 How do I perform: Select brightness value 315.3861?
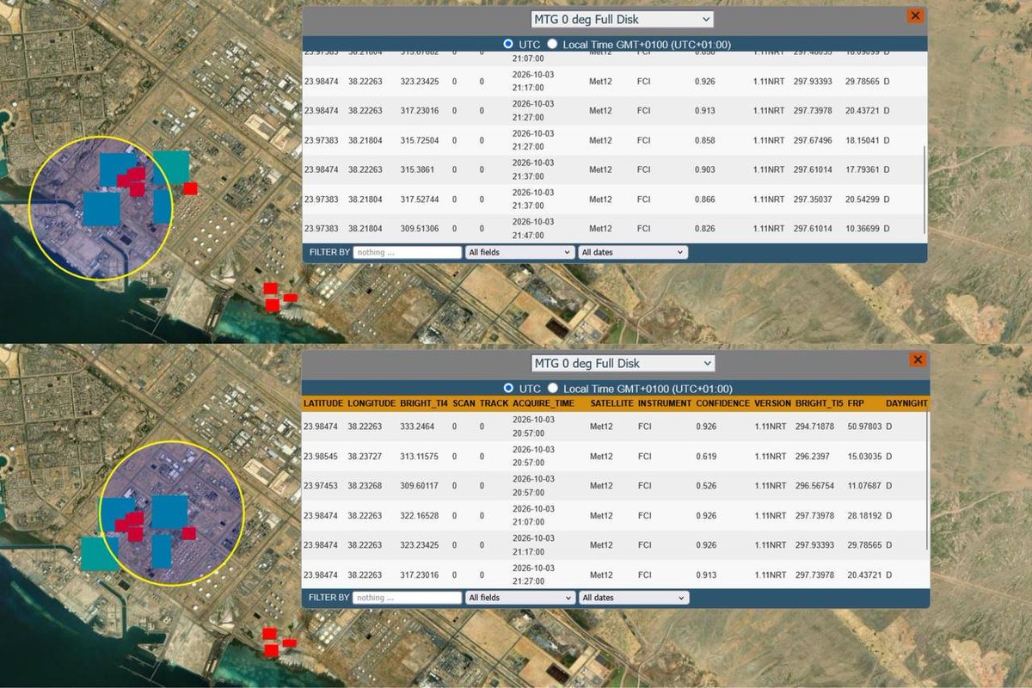coord(417,169)
